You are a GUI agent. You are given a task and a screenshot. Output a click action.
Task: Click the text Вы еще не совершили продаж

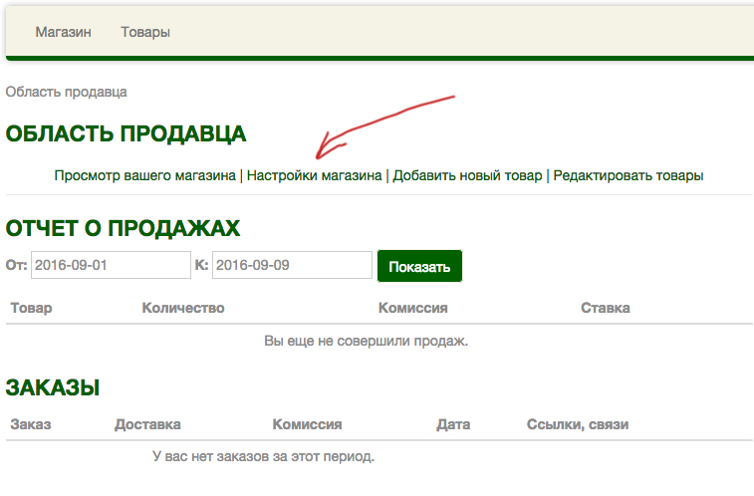pos(366,341)
